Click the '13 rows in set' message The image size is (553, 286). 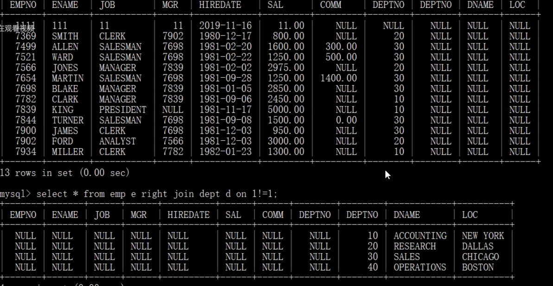65,173
